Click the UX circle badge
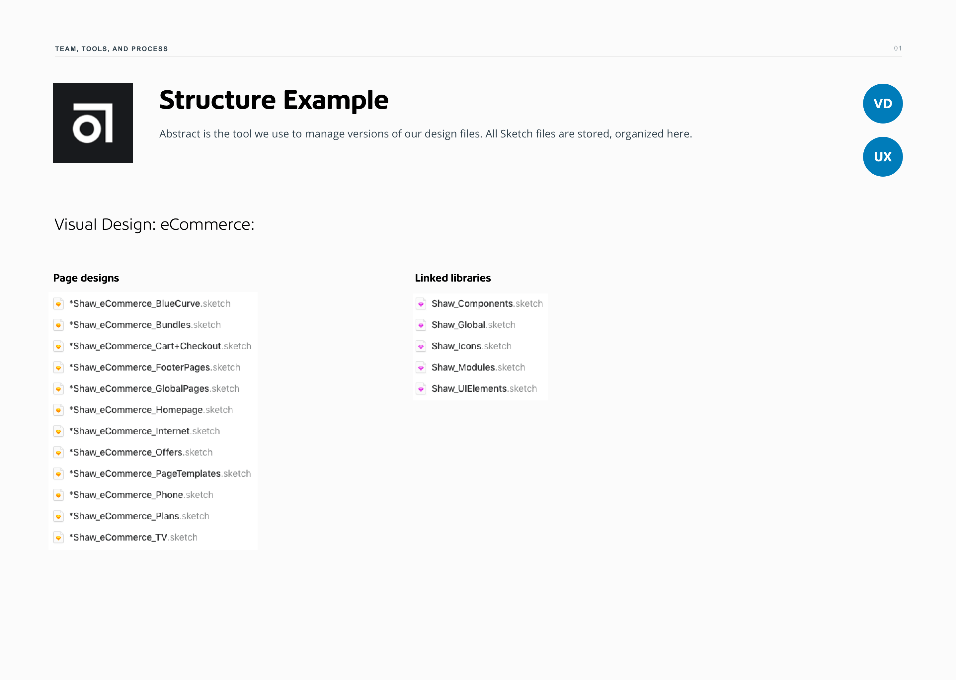956x680 pixels. 882,157
